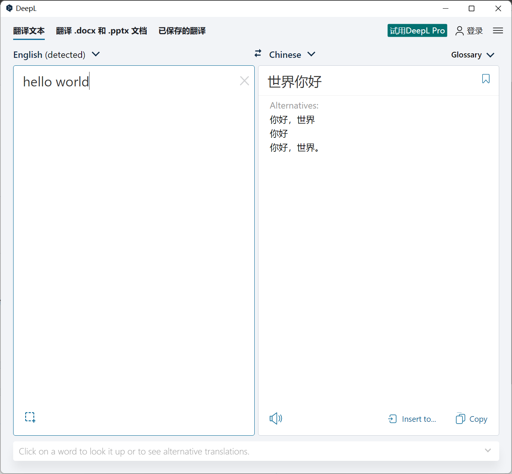
Task: Open the Chinese target language dropdown
Action: click(x=292, y=55)
